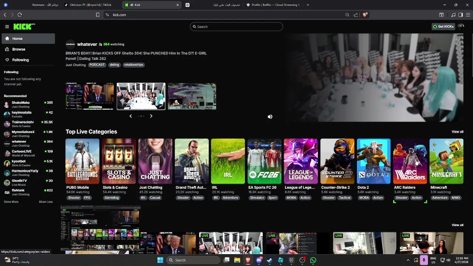The height and width of the screenshot is (266, 473).
Task: View all streams in lower section
Action: (457, 225)
